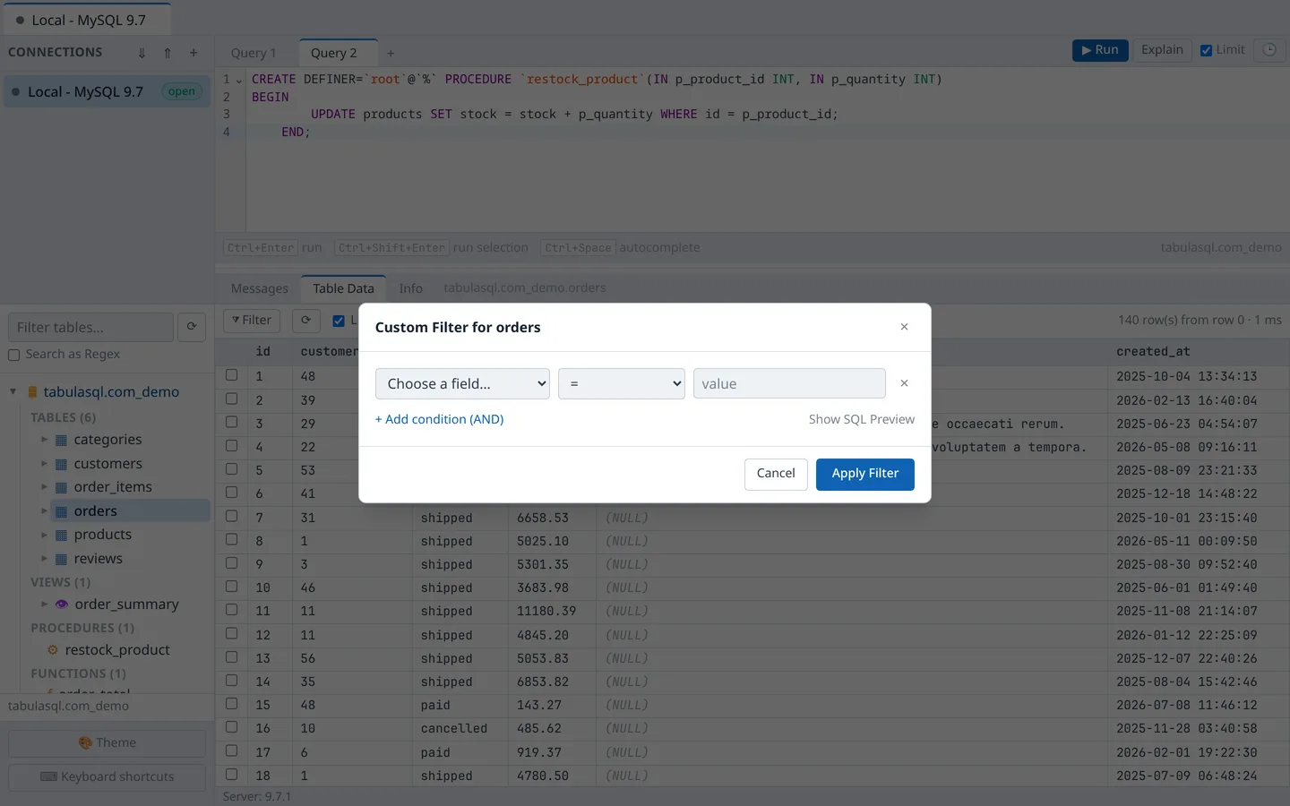Click the Filter tables search field

pos(90,328)
